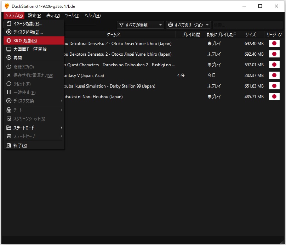Click Japan flag for Torneko no Daibouken row
This screenshot has width=286, height=245.
pyautogui.click(x=274, y=65)
